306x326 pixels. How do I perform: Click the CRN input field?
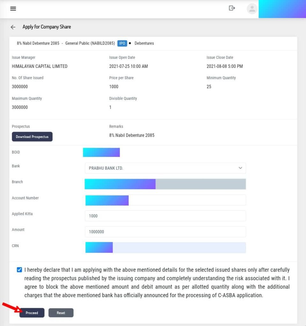pos(165,247)
